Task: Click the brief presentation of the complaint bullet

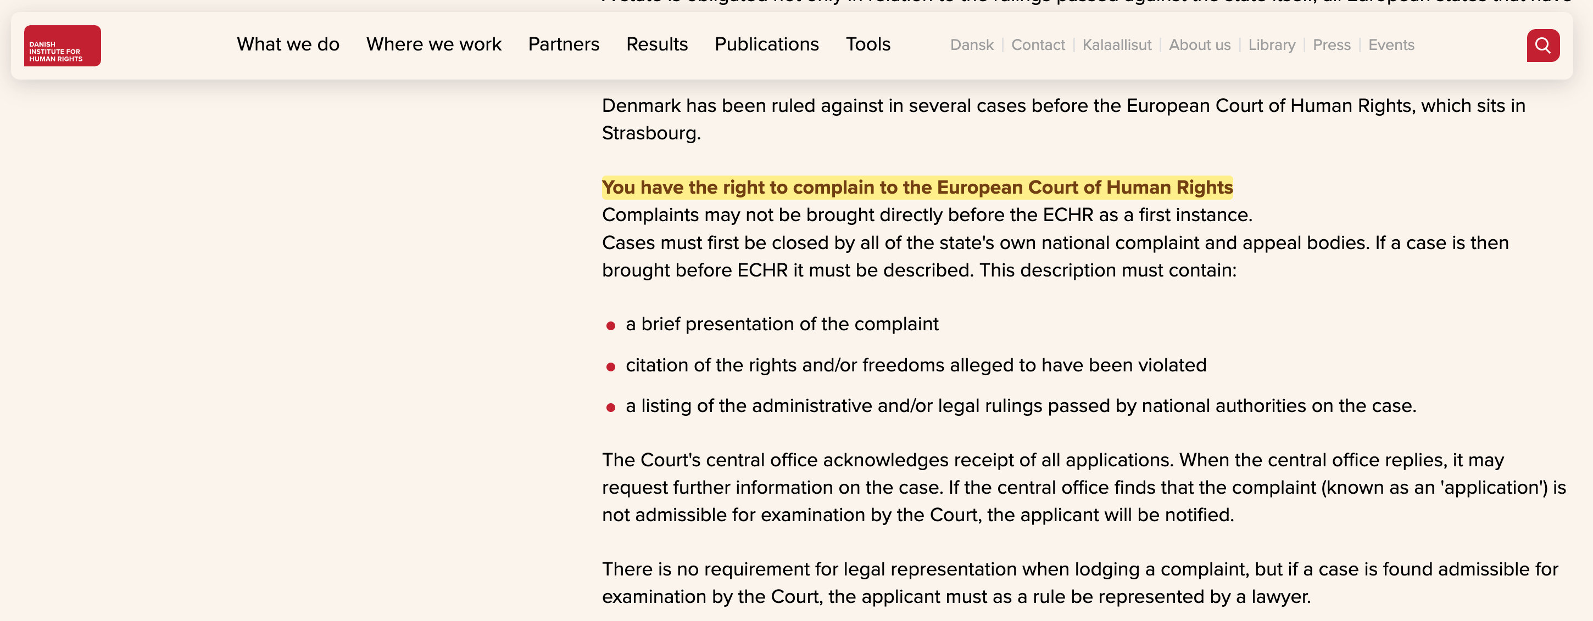Action: pyautogui.click(x=782, y=324)
